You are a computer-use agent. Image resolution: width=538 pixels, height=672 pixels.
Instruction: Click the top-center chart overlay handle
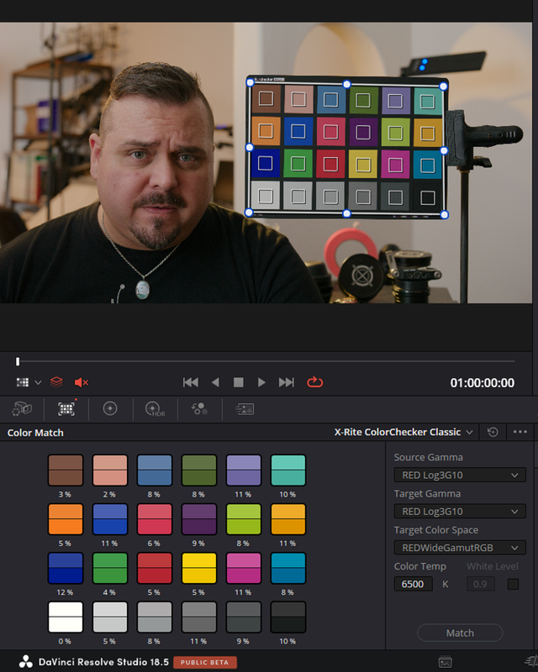click(346, 84)
